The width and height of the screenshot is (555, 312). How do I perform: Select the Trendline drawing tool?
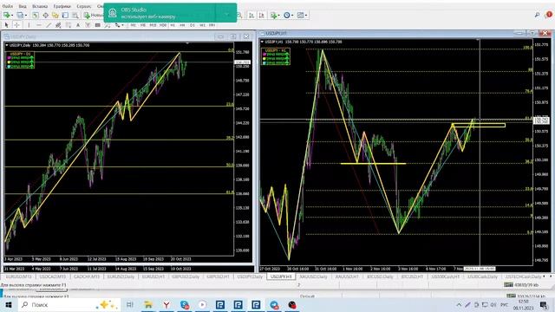click(49, 25)
